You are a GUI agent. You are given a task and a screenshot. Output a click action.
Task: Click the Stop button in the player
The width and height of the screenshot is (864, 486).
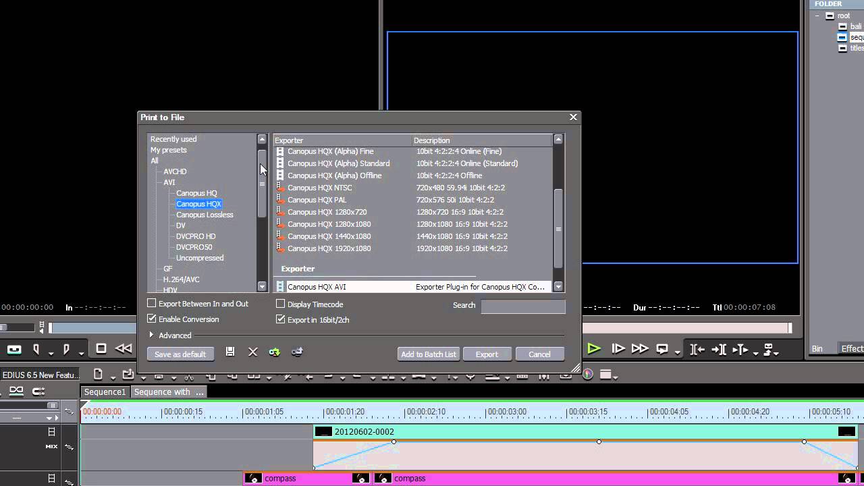point(101,349)
